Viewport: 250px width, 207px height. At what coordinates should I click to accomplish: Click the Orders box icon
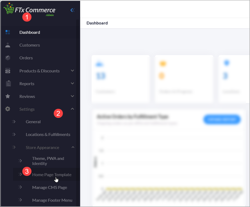(8, 58)
